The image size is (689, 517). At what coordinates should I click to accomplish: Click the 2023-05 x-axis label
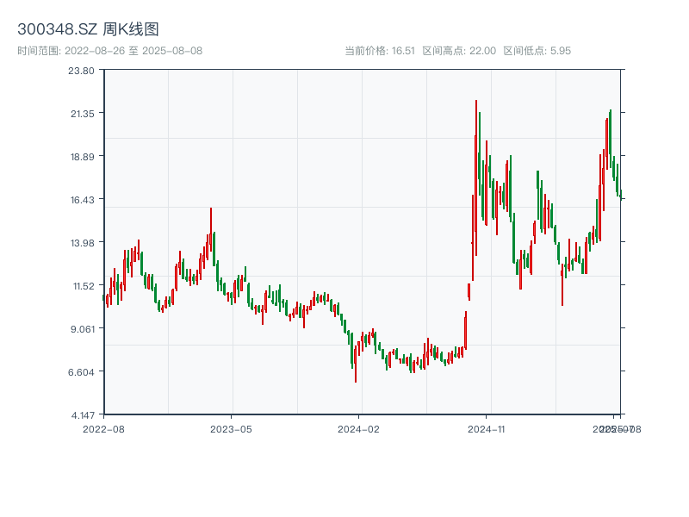[231, 429]
